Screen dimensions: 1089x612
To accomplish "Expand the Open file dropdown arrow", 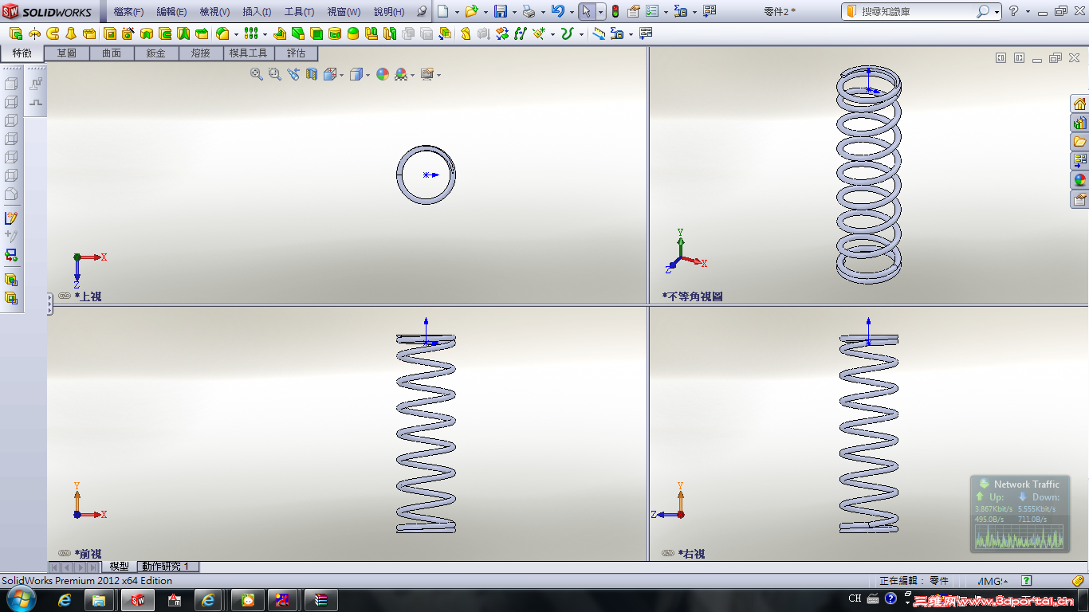I will point(486,12).
